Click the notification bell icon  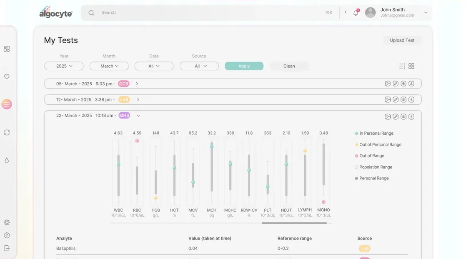click(356, 12)
